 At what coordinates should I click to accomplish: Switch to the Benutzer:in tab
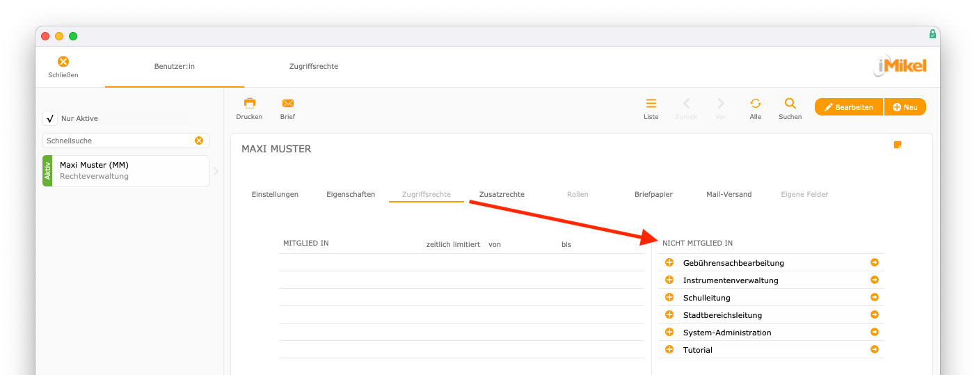pyautogui.click(x=175, y=66)
